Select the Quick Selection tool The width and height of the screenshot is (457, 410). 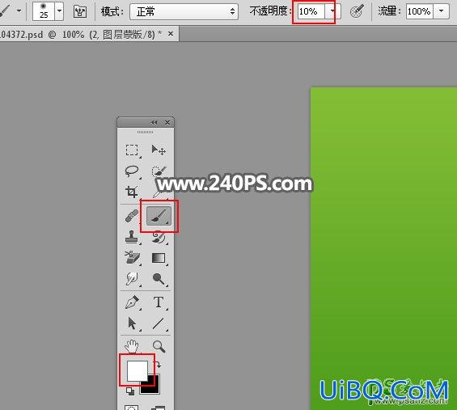click(x=159, y=171)
